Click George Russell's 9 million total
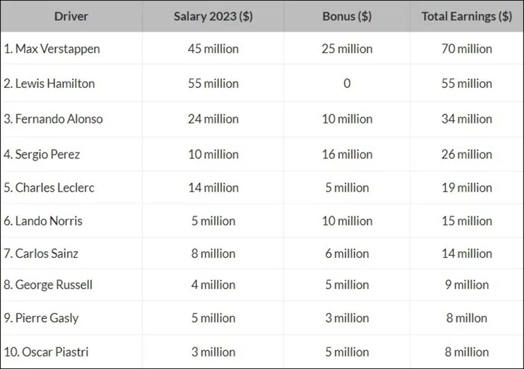 pyautogui.click(x=467, y=285)
